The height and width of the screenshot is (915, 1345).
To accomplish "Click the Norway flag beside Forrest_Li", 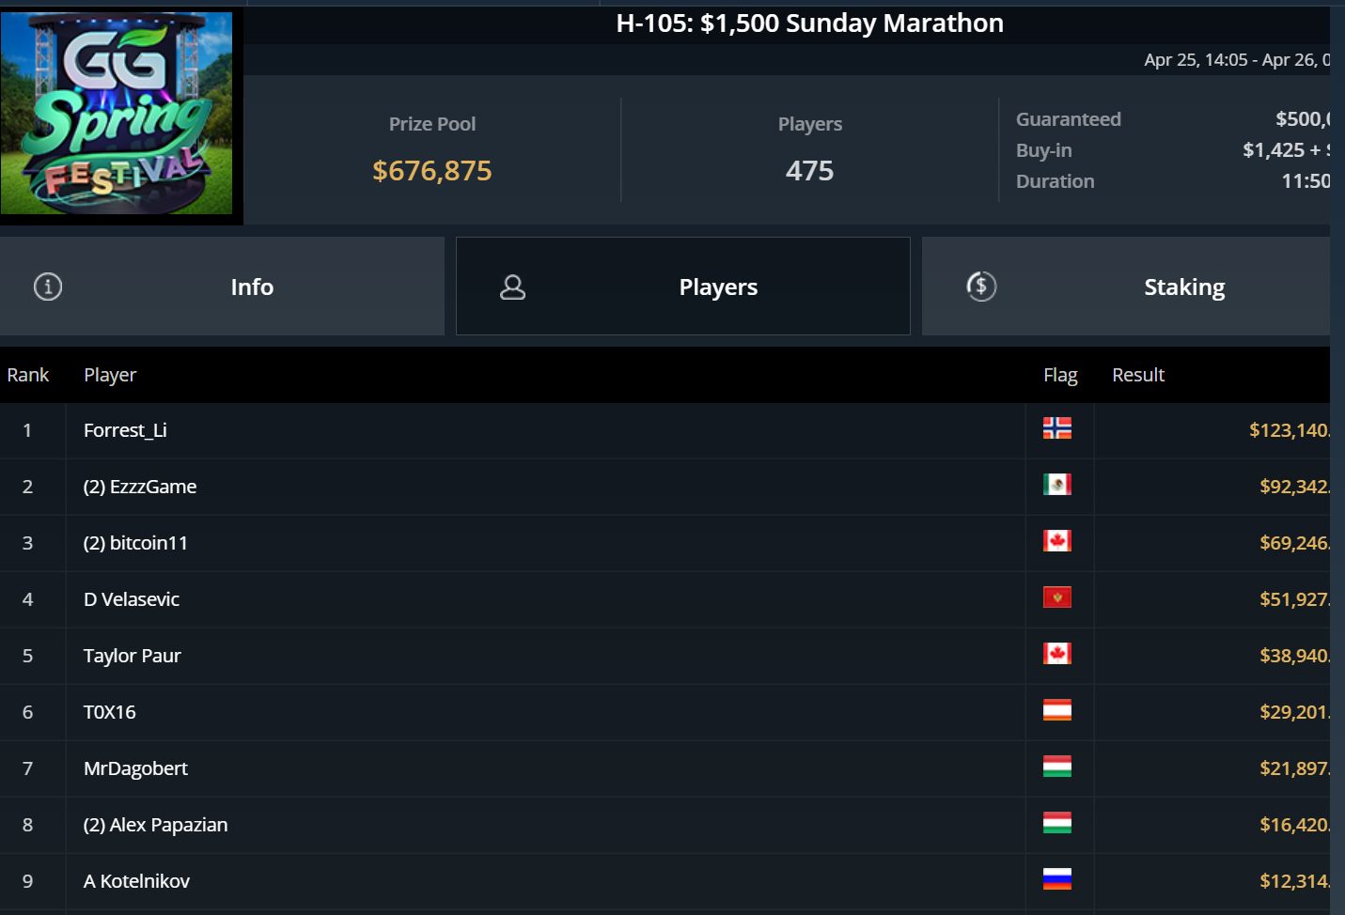I will pyautogui.click(x=1056, y=428).
